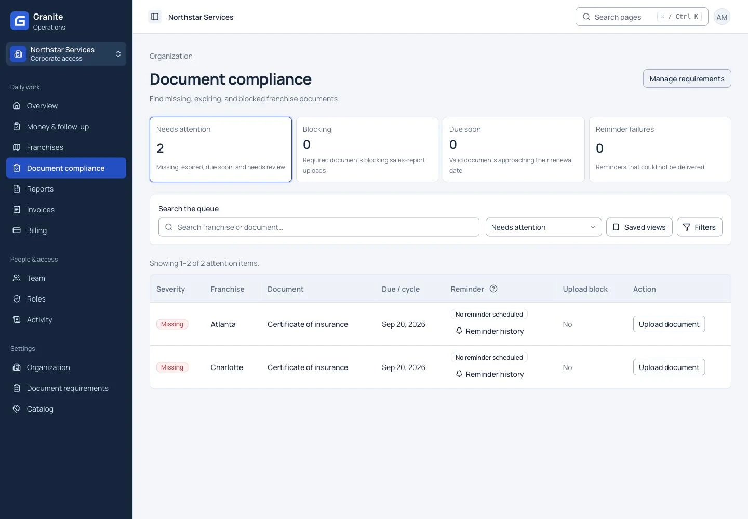748x519 pixels.
Task: Click the bookmark icon on Saved views
Action: click(616, 227)
